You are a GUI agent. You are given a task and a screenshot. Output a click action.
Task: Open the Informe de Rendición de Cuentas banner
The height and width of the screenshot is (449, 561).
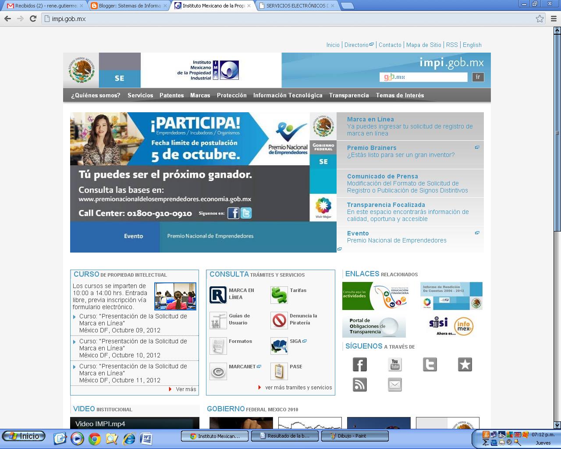point(451,296)
